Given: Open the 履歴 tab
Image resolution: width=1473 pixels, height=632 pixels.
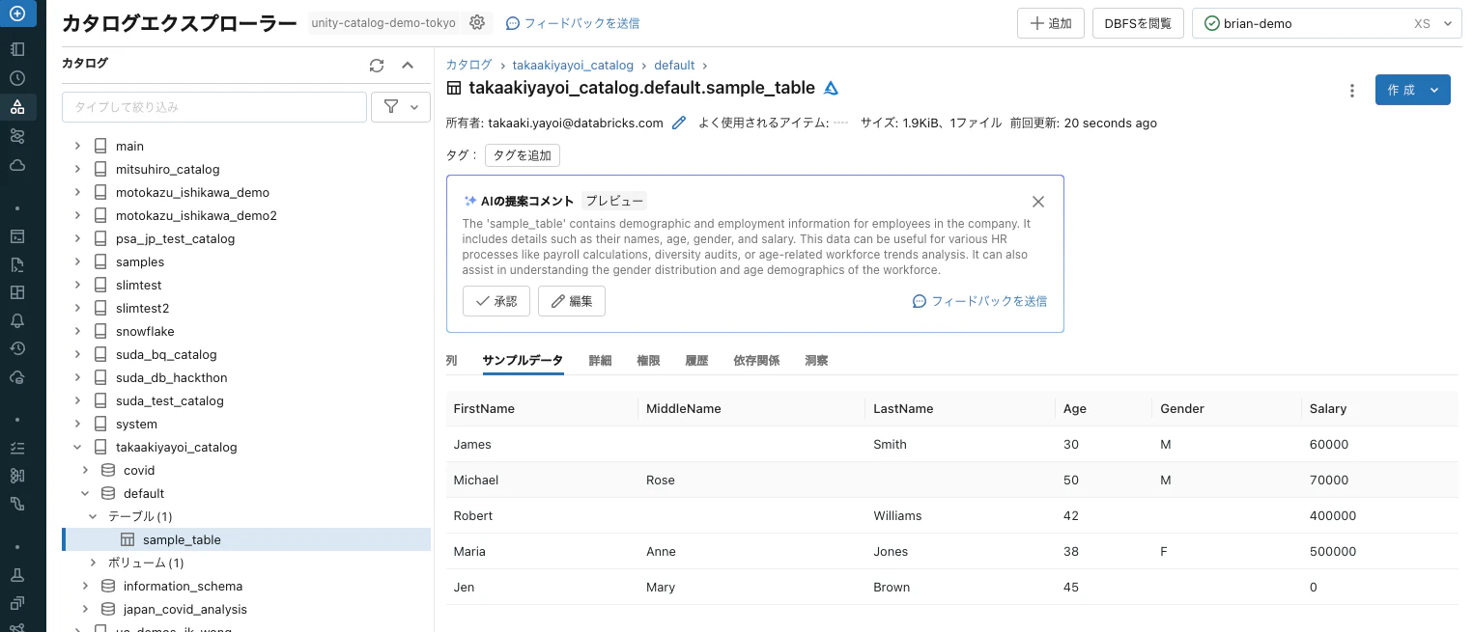Looking at the screenshot, I should (x=696, y=361).
